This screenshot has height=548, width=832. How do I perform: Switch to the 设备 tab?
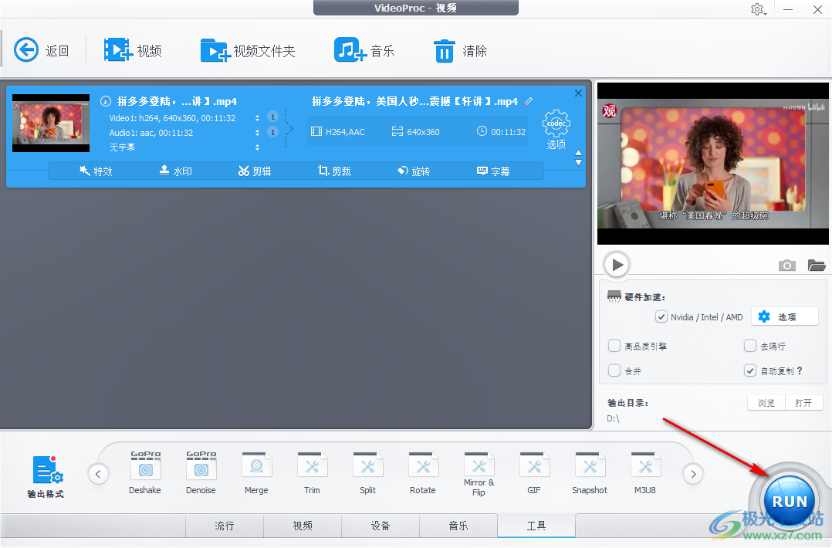tap(380, 526)
